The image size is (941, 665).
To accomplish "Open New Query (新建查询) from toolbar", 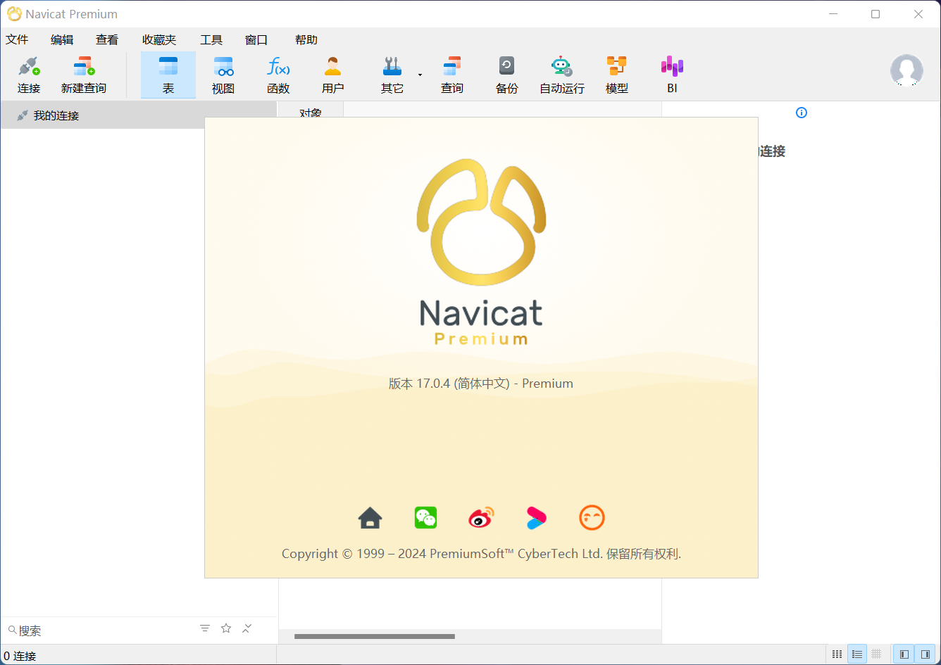I will tap(84, 75).
